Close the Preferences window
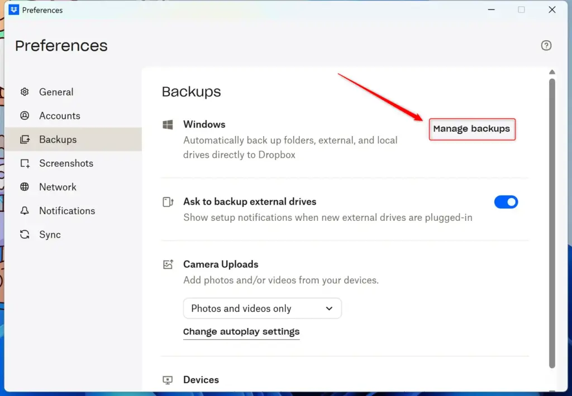The image size is (572, 396). tap(552, 10)
